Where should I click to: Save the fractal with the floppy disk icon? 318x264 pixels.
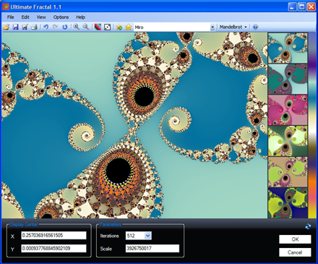[x=16, y=27]
